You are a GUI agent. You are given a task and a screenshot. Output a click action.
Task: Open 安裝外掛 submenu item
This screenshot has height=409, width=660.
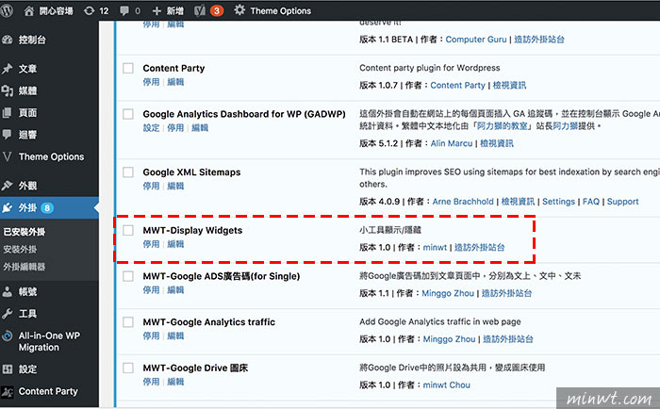tap(20, 249)
